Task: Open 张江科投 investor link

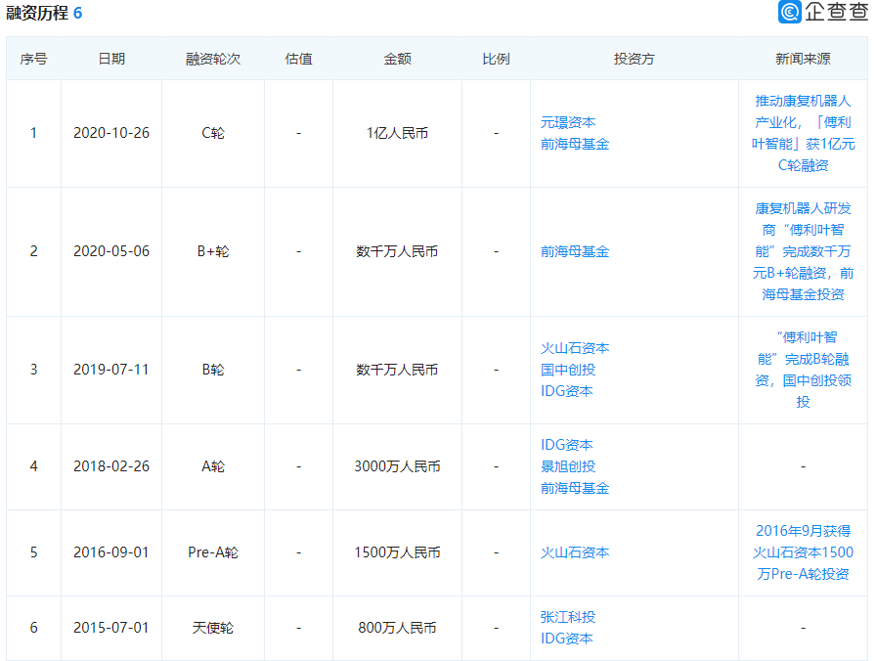Action: click(x=568, y=617)
